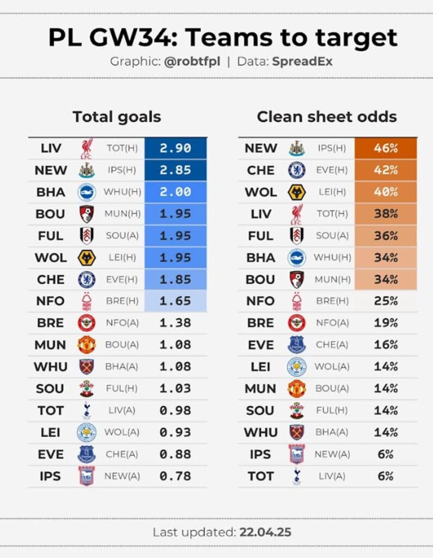Click the @robtfpl graphic credit

pos(192,62)
